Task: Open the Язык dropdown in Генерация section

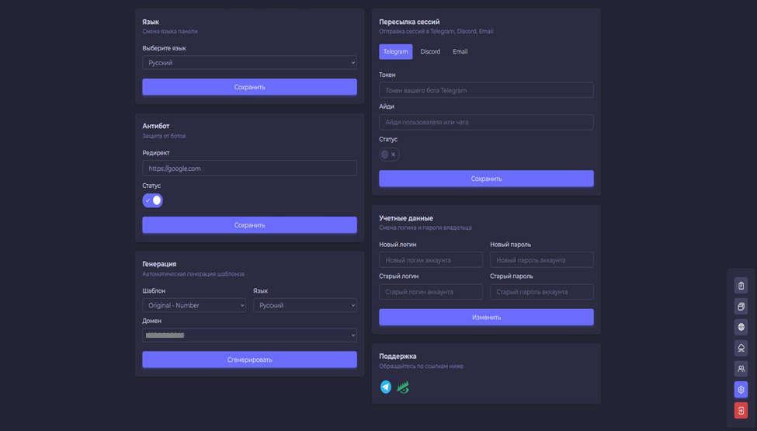Action: [304, 305]
